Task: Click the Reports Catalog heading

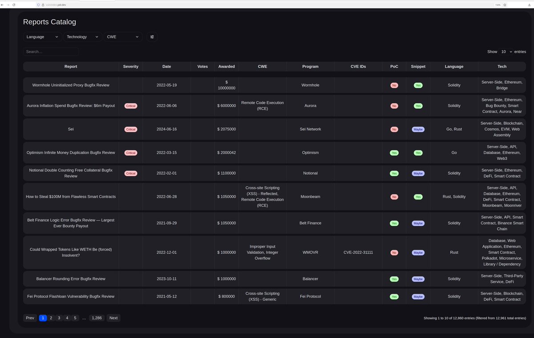Action: tap(49, 22)
